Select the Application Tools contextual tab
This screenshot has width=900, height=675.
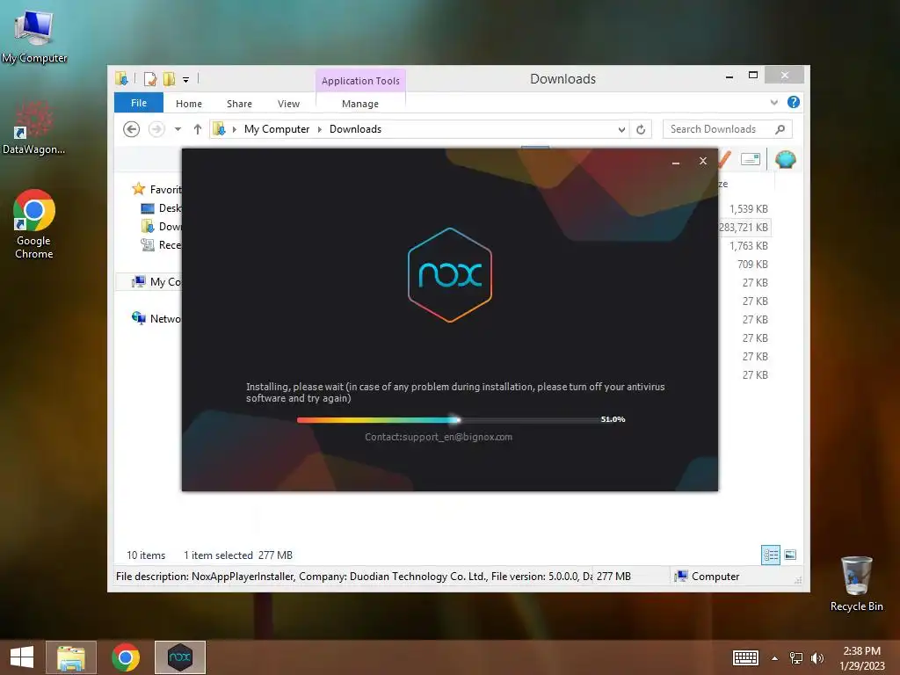point(360,81)
